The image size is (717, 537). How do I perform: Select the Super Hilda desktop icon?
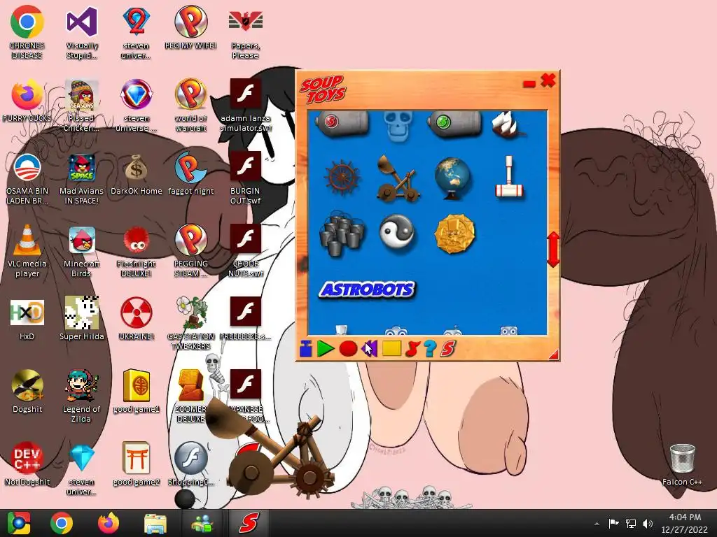click(x=81, y=319)
